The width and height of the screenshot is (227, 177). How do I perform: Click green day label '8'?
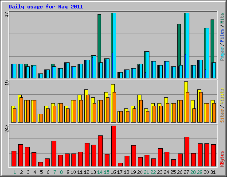[x=61, y=172]
